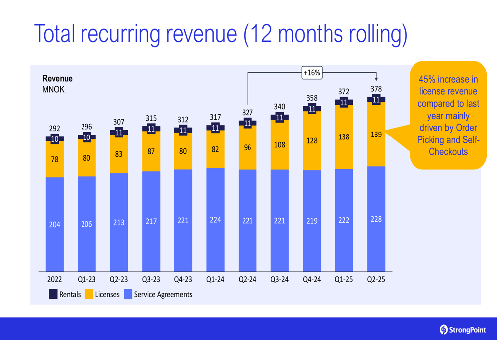
Task: Click the 378 total label above Q2-25
Action: pyautogui.click(x=376, y=89)
